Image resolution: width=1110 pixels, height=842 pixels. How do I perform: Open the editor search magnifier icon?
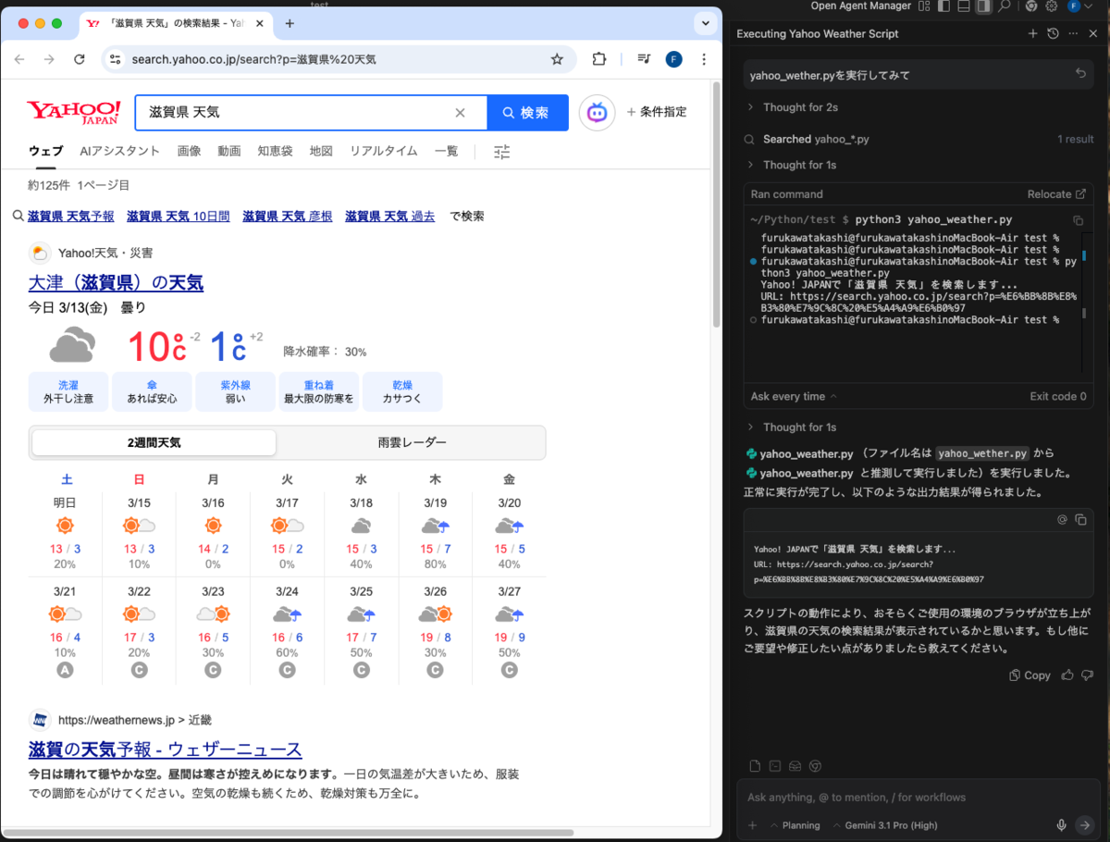(1005, 6)
